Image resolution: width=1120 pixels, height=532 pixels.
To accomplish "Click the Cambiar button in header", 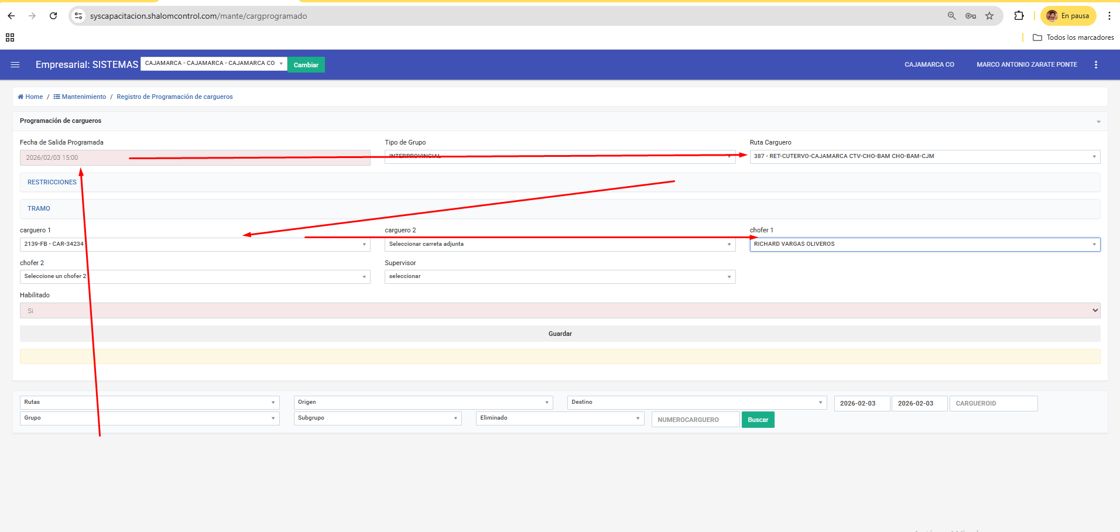I will (306, 64).
